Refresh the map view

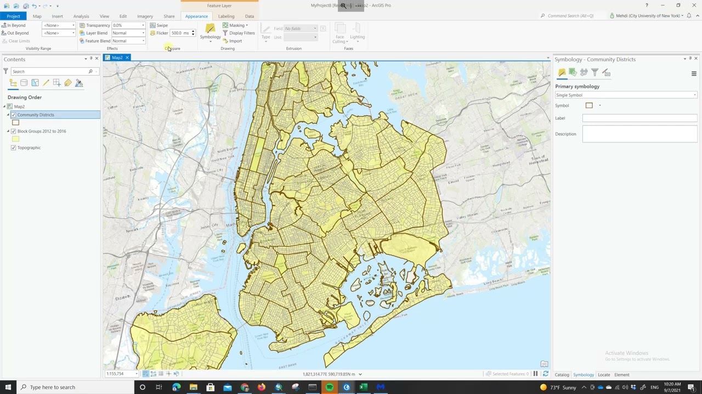click(x=545, y=374)
